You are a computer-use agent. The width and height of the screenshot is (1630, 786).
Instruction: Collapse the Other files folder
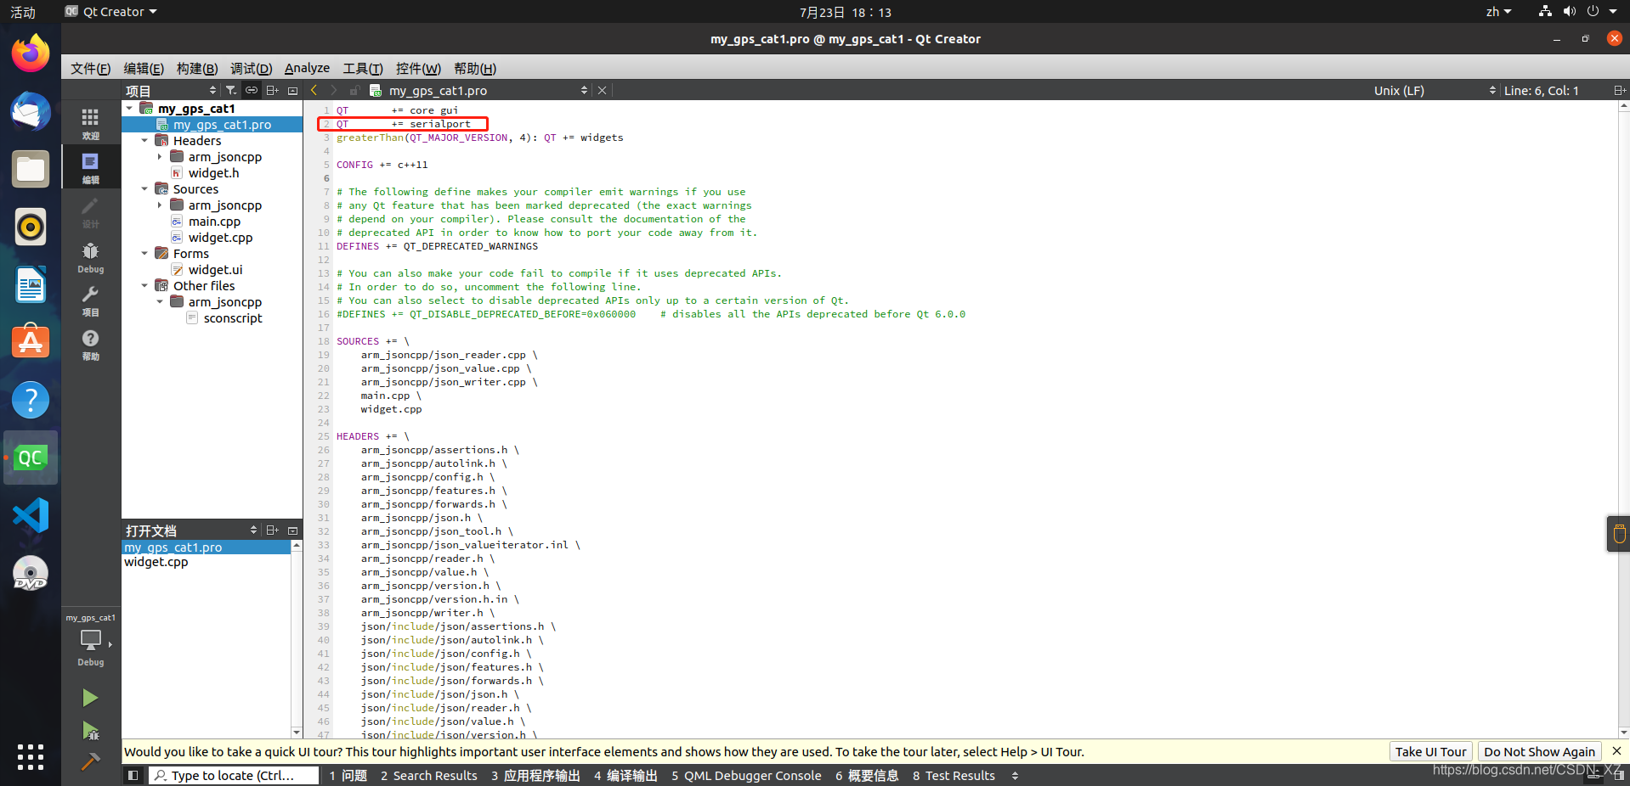coord(144,285)
